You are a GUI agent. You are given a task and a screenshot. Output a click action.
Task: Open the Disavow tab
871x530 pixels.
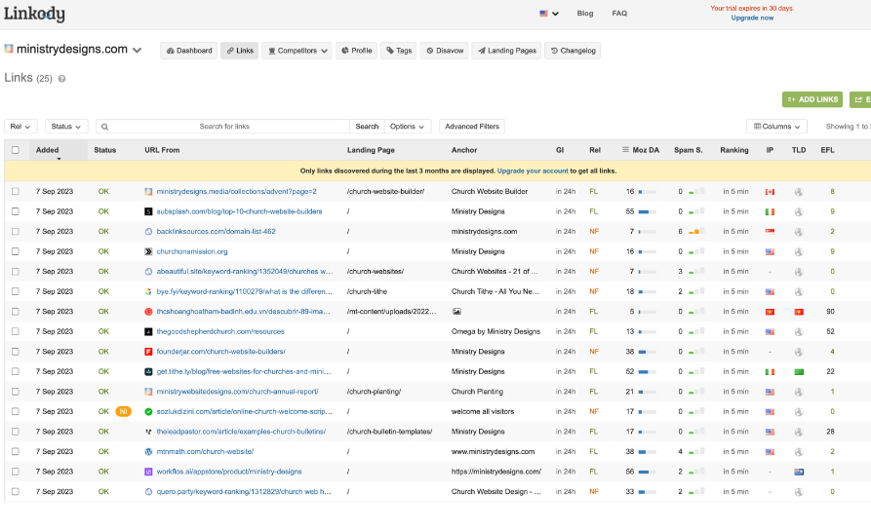pyautogui.click(x=444, y=51)
